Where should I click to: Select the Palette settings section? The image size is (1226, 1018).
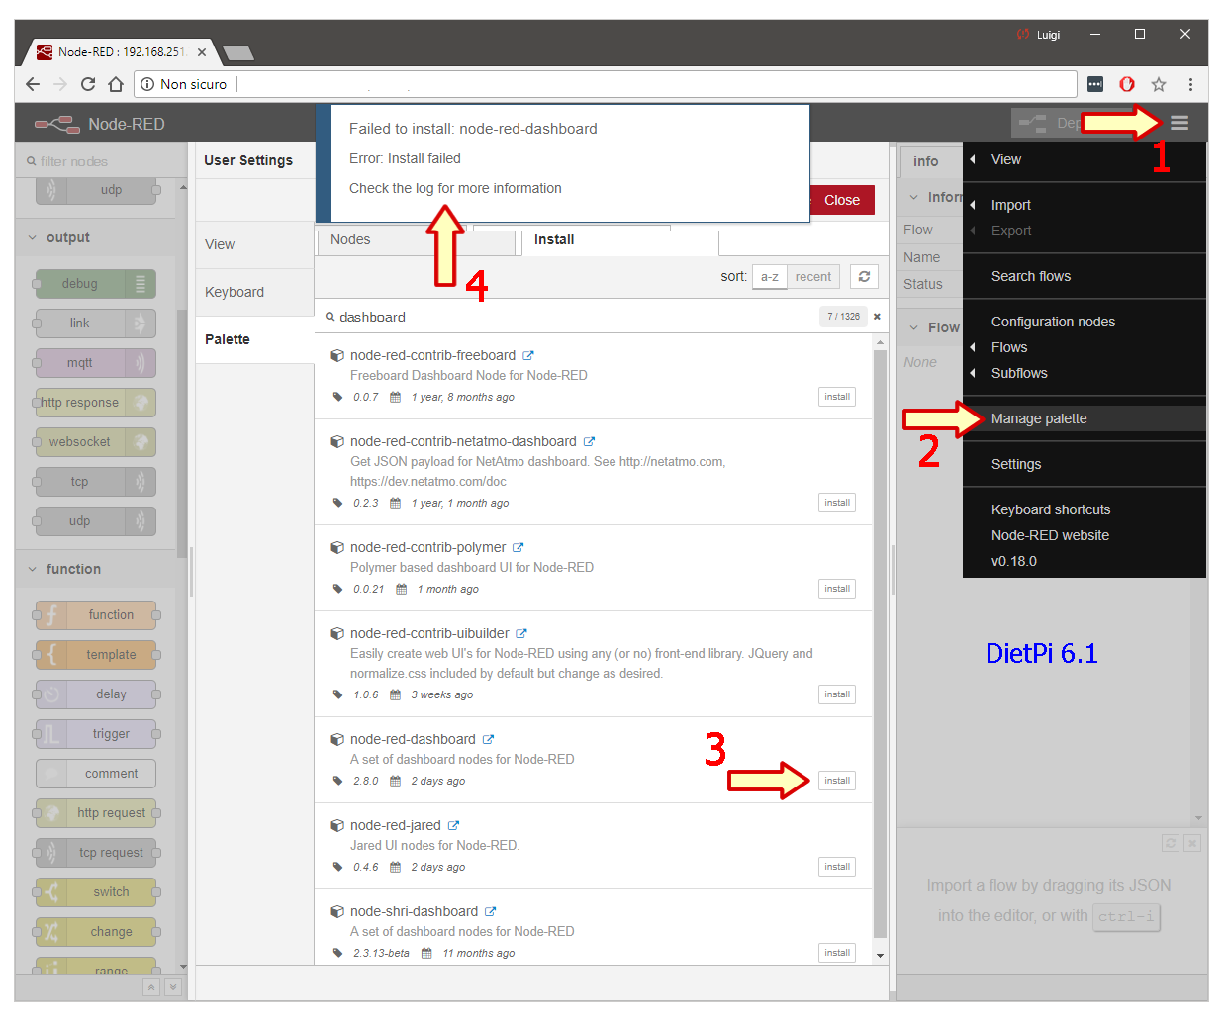(254, 339)
